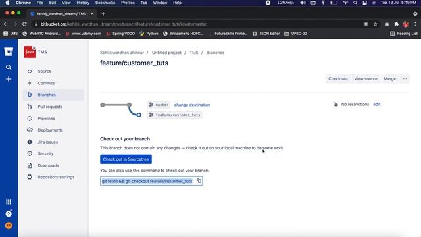
Task: Click the user avatar at sidebar bottom
Action: click(x=9, y=225)
